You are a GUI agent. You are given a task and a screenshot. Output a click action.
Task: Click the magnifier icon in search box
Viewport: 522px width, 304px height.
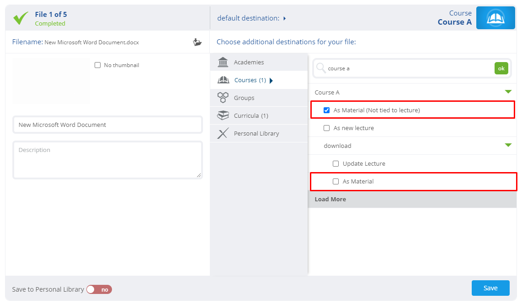[321, 68]
